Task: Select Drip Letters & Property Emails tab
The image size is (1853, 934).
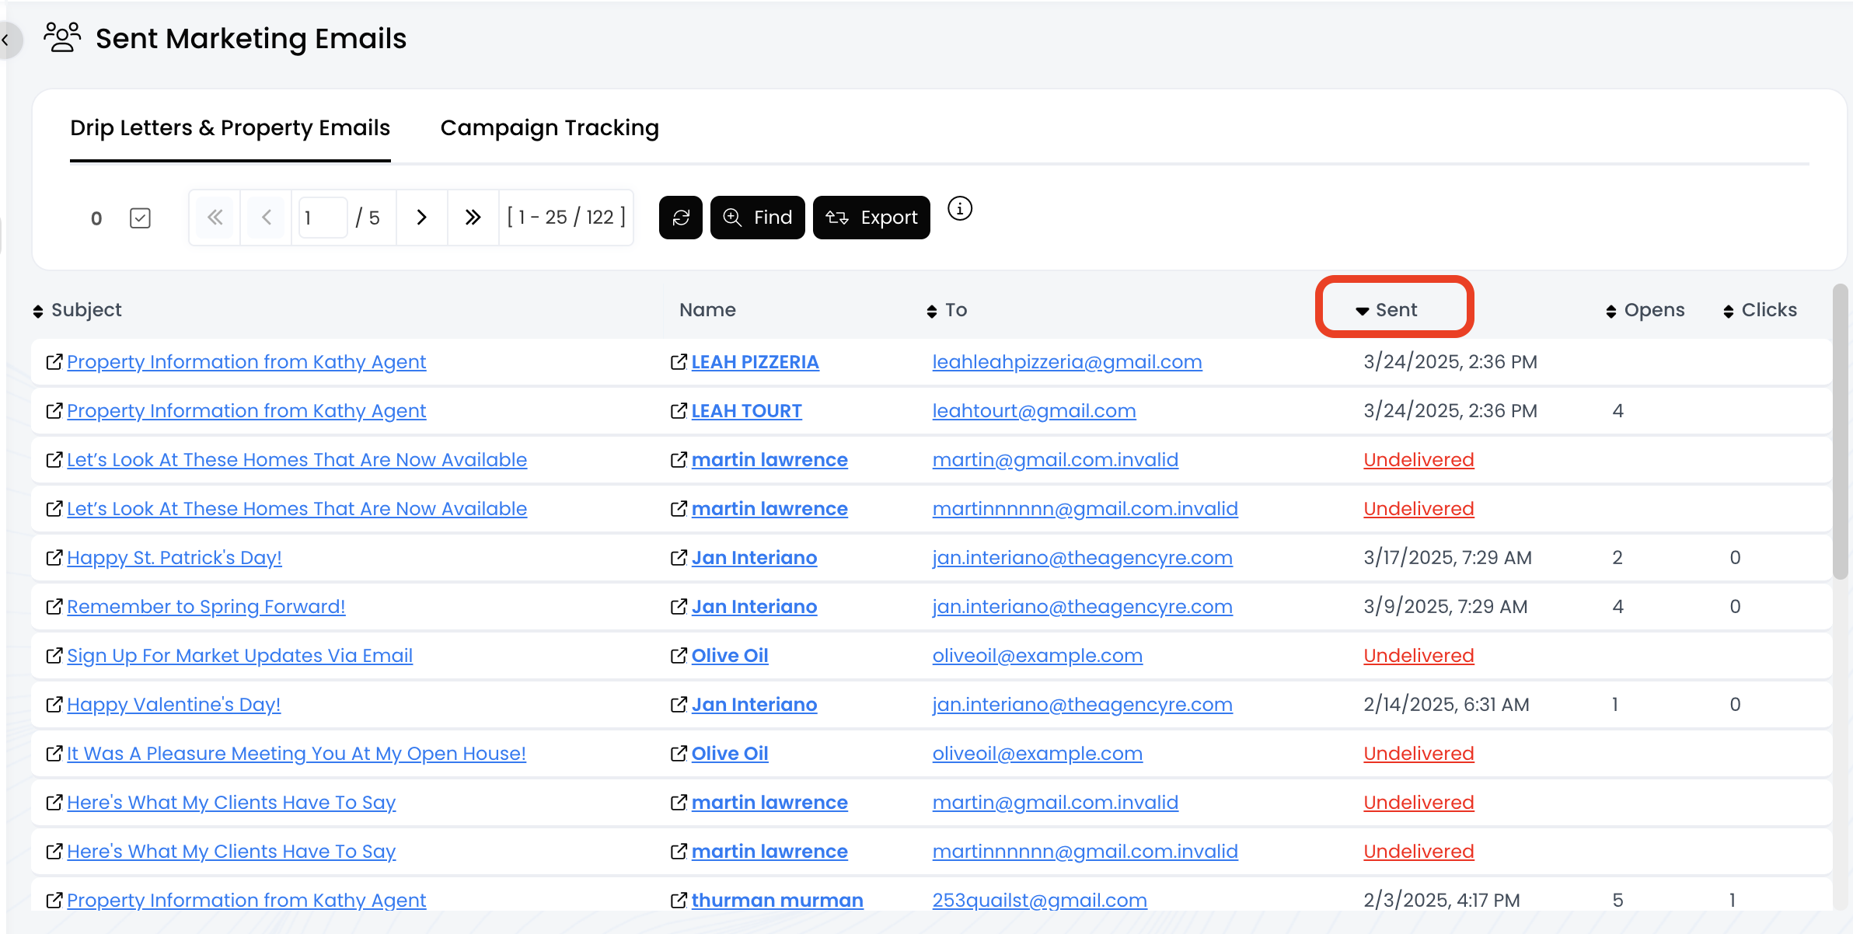Action: pos(230,127)
